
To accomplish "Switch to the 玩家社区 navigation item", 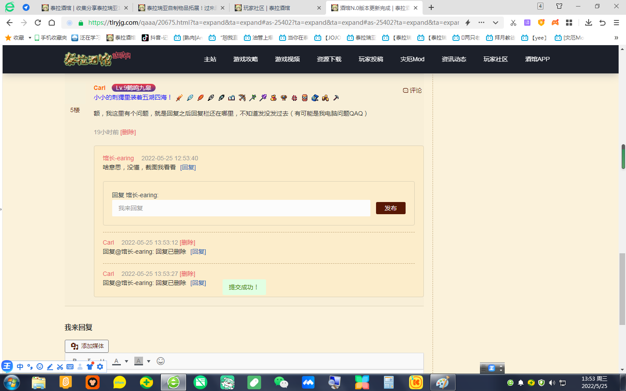I will pyautogui.click(x=496, y=59).
